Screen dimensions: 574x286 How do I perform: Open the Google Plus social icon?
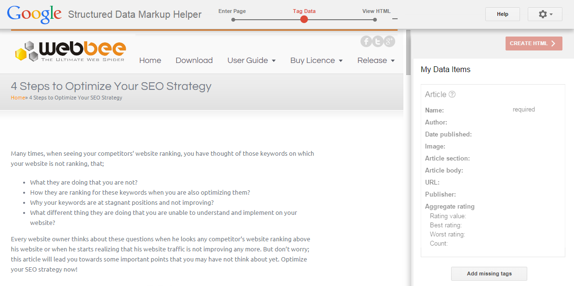coord(389,41)
